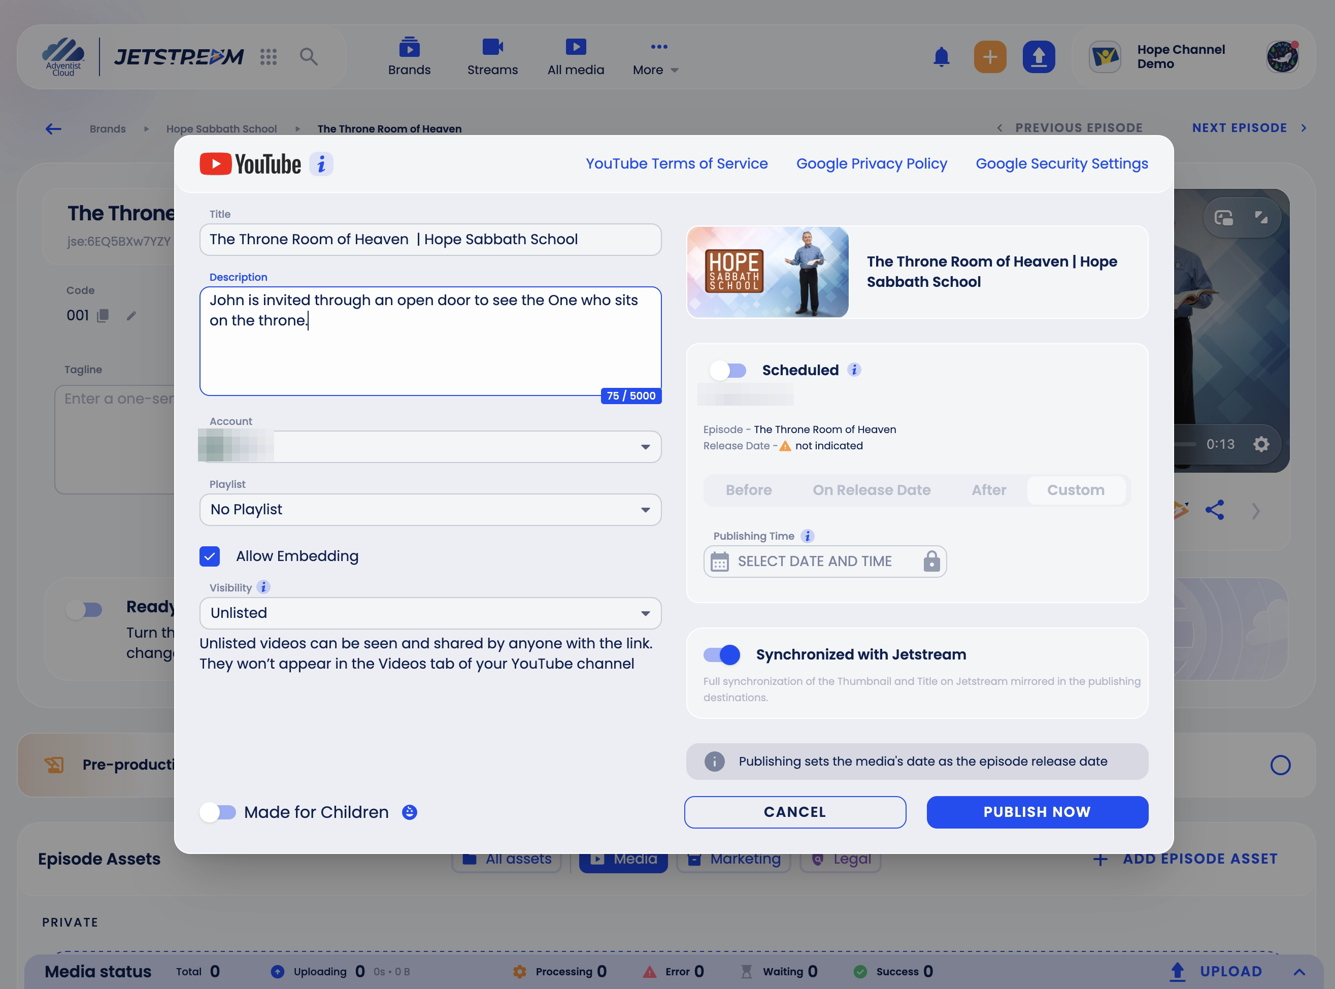Open Brands in the top navigation
This screenshot has height=989, width=1335.
click(409, 58)
